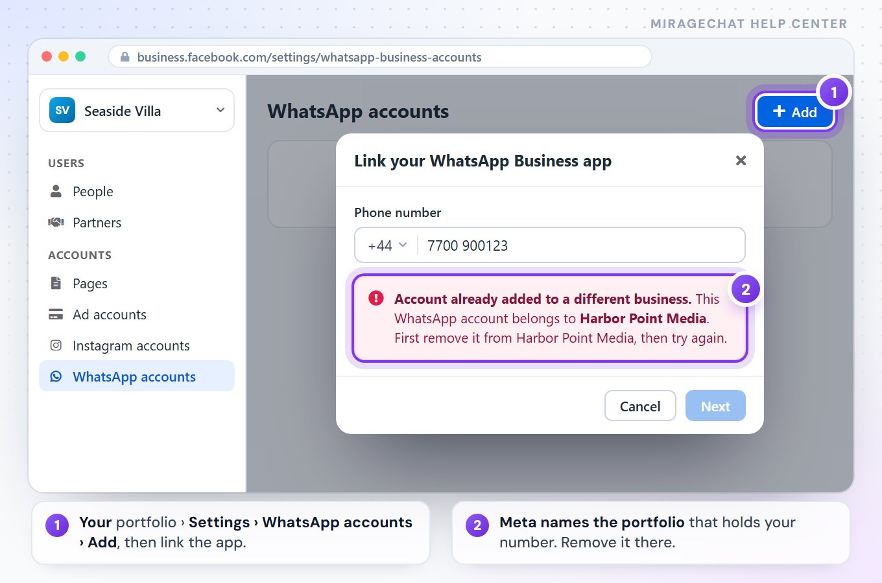Click the Instagram accounts camera icon
Image resolution: width=882 pixels, height=583 pixels.
click(x=56, y=345)
